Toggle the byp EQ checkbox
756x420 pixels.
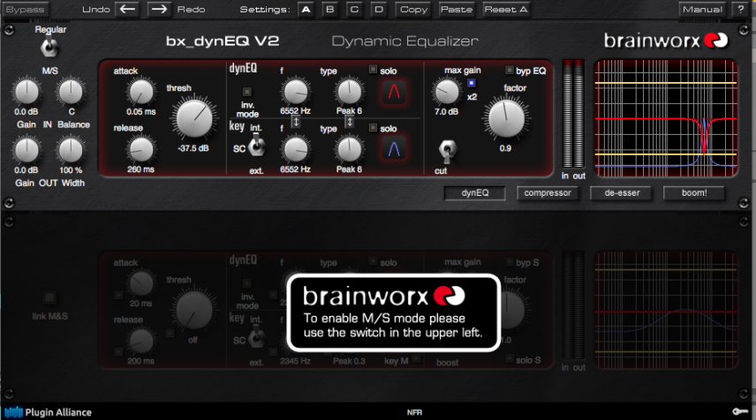tap(509, 70)
